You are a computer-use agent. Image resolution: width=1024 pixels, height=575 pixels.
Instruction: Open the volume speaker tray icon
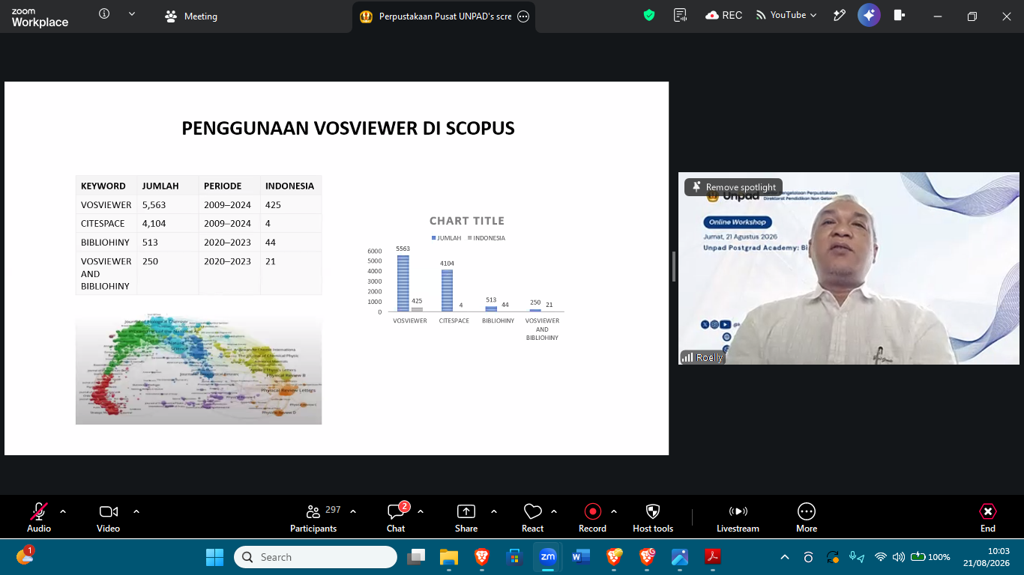(x=899, y=557)
